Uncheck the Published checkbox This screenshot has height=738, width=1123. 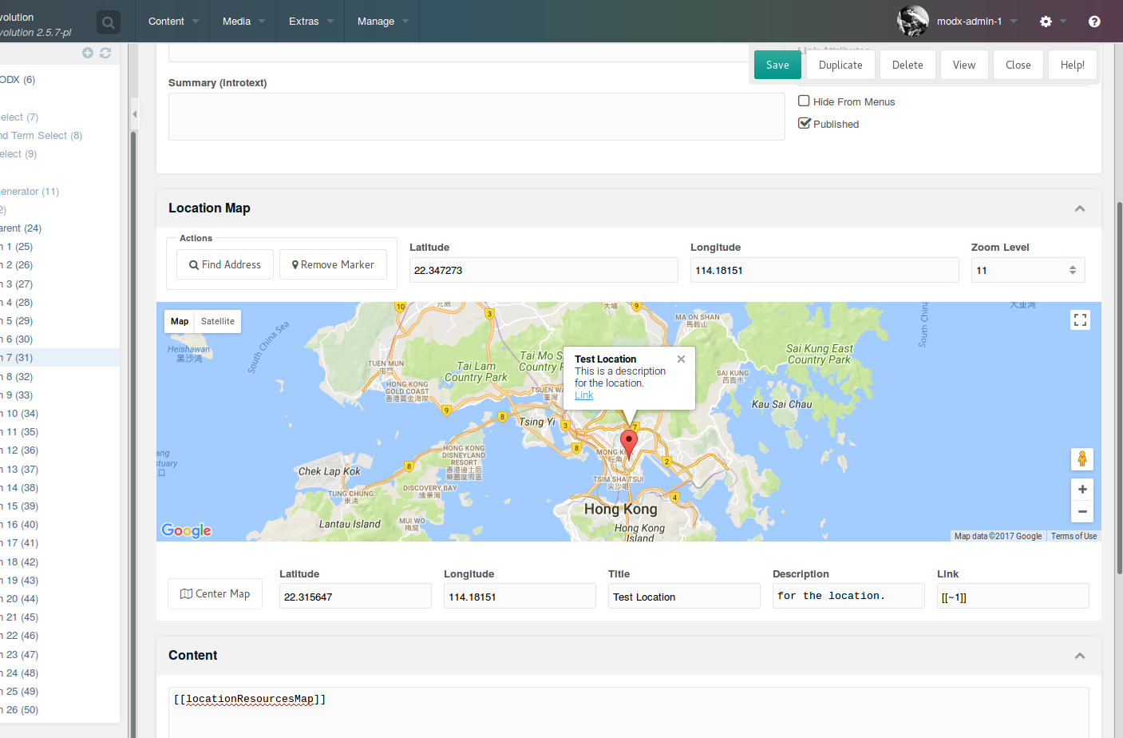point(804,123)
